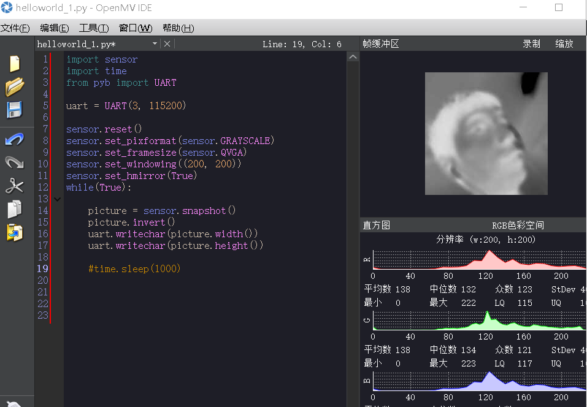Open the 编辑(E) menu
587x407 pixels.
(54, 28)
